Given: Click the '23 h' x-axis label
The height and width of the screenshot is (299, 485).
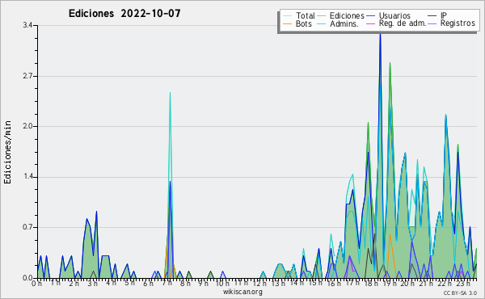Looking at the screenshot, I should 463,283.
